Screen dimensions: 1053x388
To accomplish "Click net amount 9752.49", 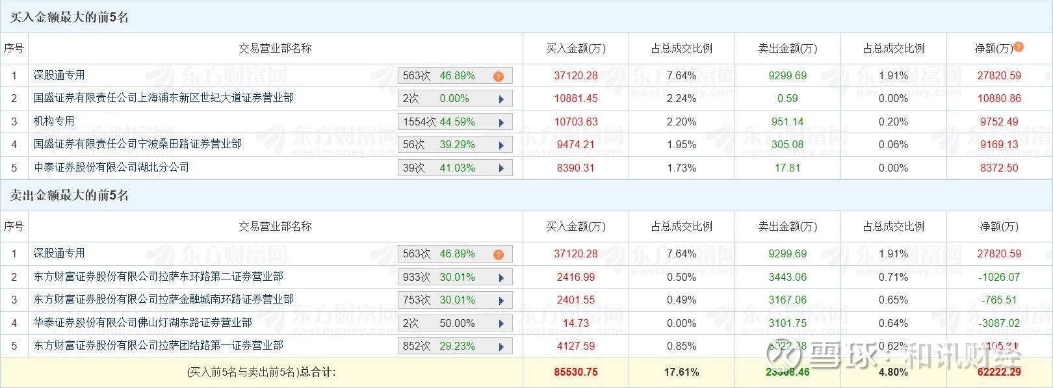I will point(999,122).
